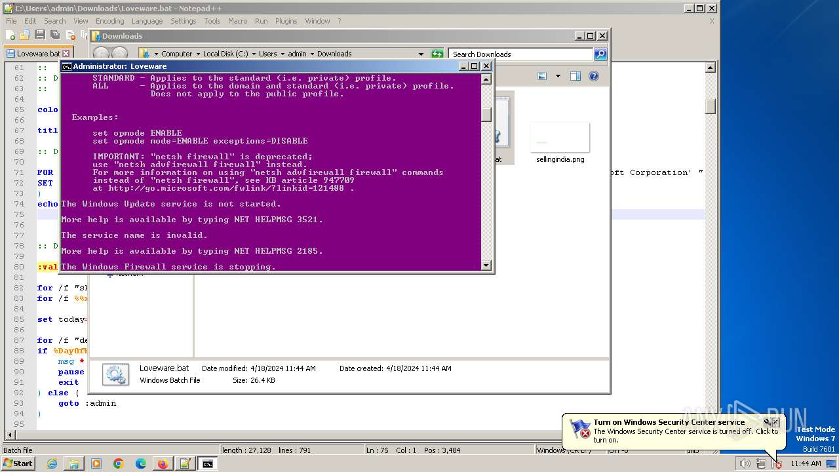Click the Turn on Windows Security Center balloon
839x472 pixels.
point(673,431)
